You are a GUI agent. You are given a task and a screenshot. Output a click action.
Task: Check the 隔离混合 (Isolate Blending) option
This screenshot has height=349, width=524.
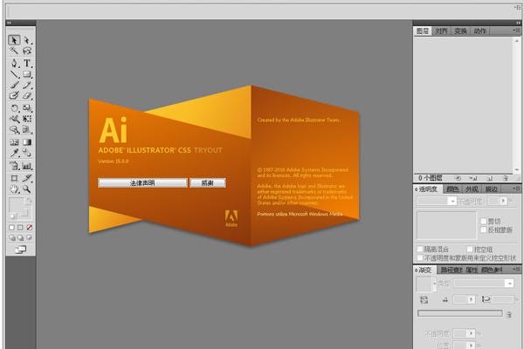420,249
